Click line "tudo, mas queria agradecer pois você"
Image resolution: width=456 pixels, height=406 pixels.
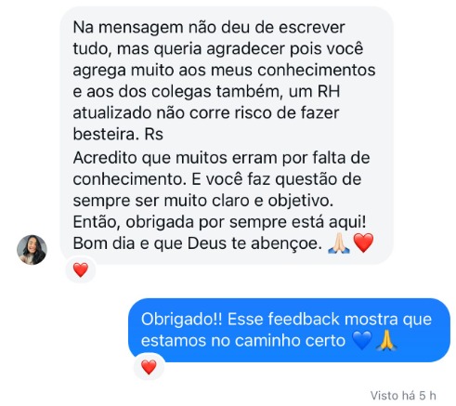pyautogui.click(x=218, y=49)
